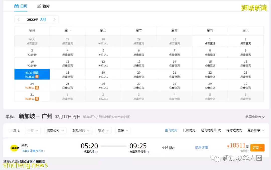Expand the 航空公司 airline filter dropdown
The height and width of the screenshot is (170, 271).
click(55, 130)
